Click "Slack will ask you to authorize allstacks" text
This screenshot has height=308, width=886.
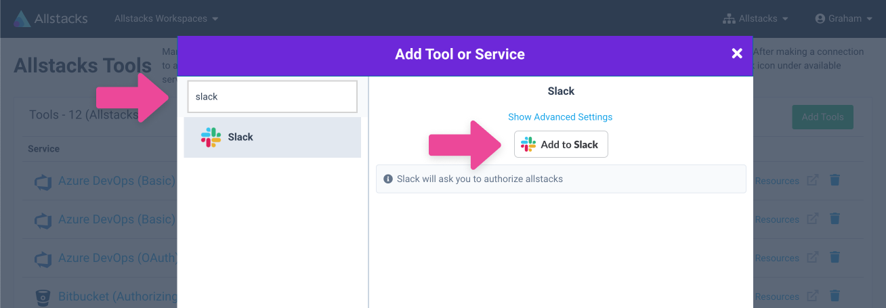coord(480,179)
